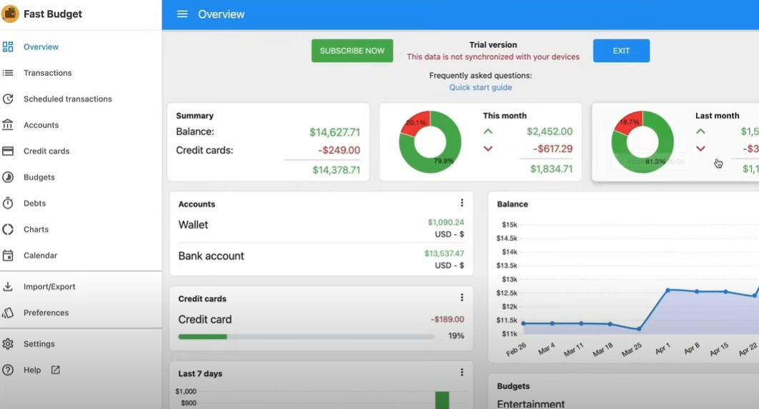Click the Transactions list icon
This screenshot has height=409, width=759.
8,73
